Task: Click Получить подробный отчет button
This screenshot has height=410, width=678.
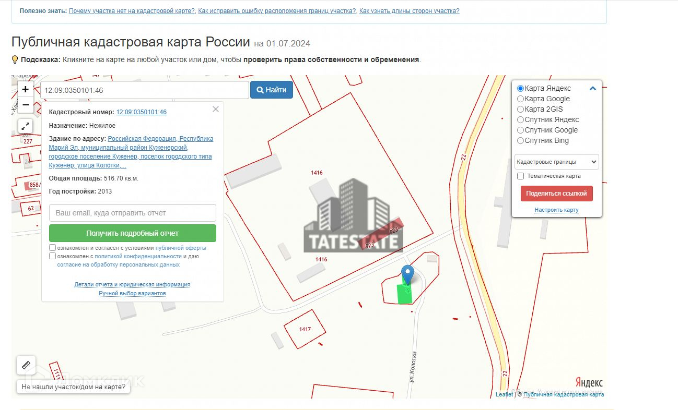Action: (133, 233)
